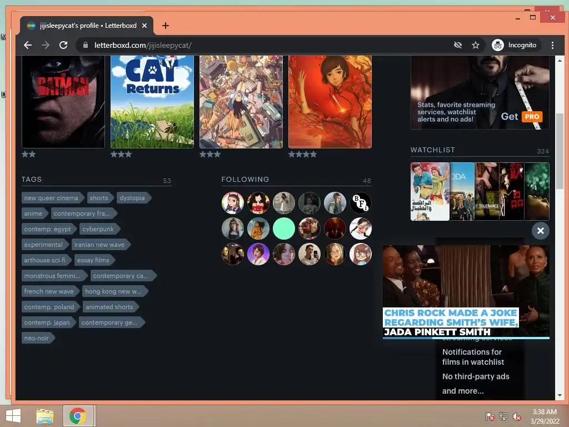This screenshot has height=427, width=569.
Task: Open File Explorer from the taskbar
Action: (x=44, y=416)
